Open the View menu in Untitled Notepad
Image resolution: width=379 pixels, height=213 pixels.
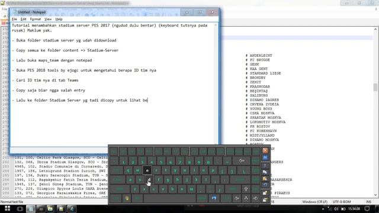pos(48,19)
